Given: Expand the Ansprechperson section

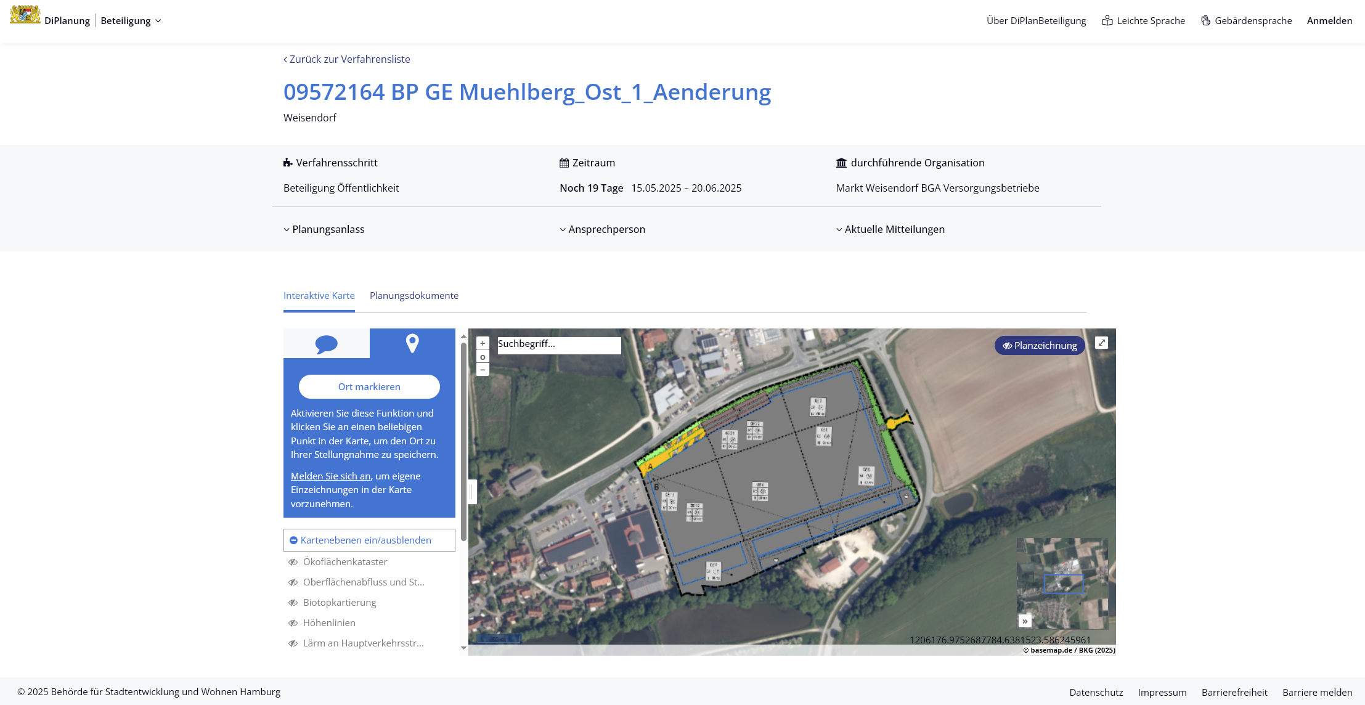Looking at the screenshot, I should (602, 229).
